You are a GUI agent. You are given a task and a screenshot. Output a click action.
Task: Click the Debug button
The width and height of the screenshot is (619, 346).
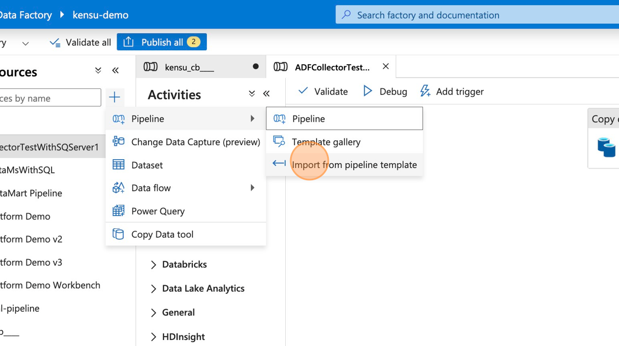[x=385, y=91]
